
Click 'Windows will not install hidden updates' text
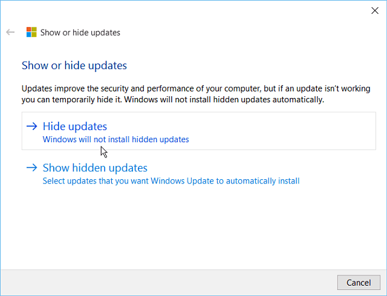pos(115,139)
